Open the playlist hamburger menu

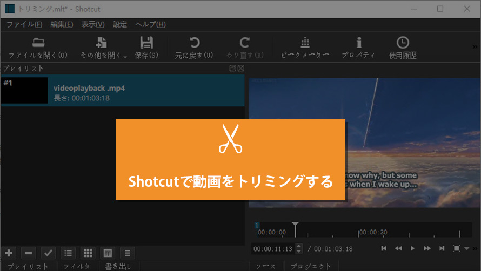click(126, 253)
